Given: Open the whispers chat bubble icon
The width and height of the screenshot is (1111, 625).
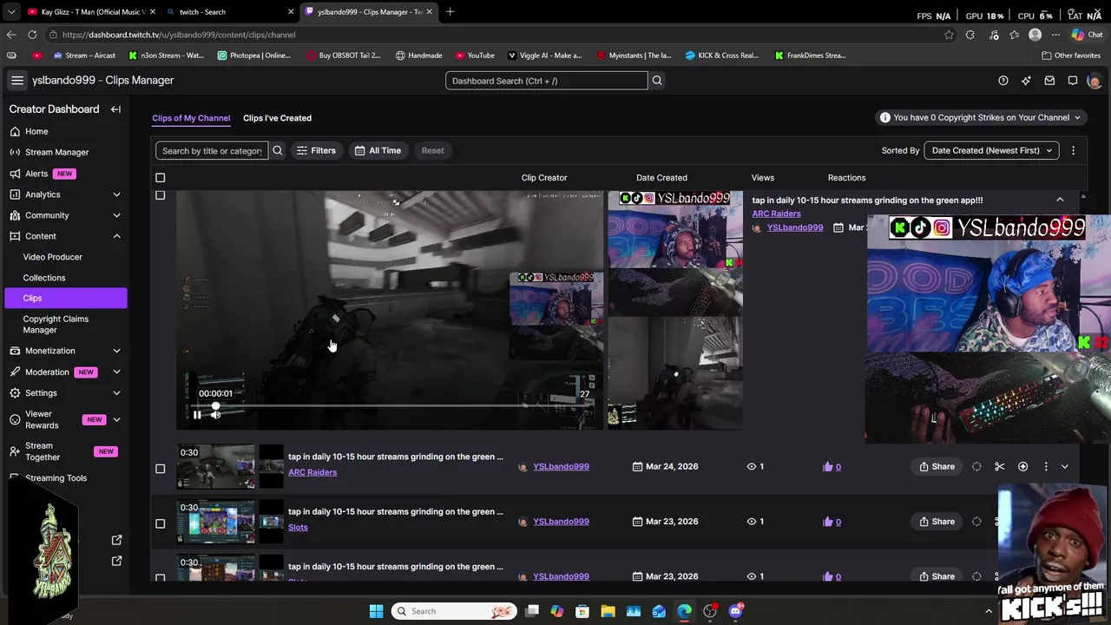Looking at the screenshot, I should pyautogui.click(x=1073, y=81).
